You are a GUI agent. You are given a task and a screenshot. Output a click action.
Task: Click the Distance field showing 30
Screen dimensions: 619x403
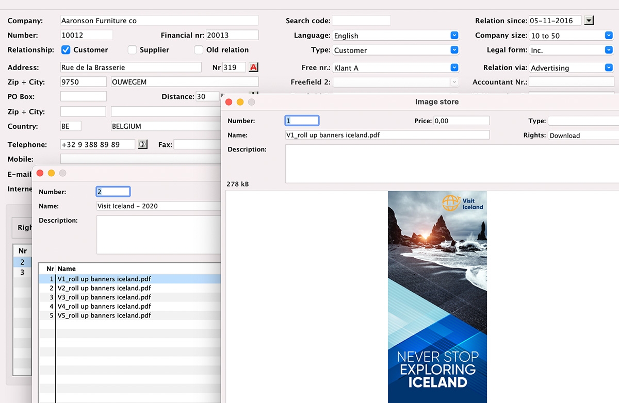[207, 96]
